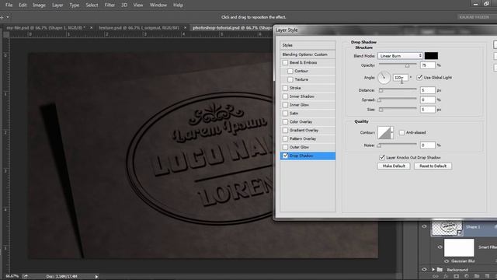497x280 pixels.
Task: Enable the Inner Shadow checkbox
Action: pos(285,96)
